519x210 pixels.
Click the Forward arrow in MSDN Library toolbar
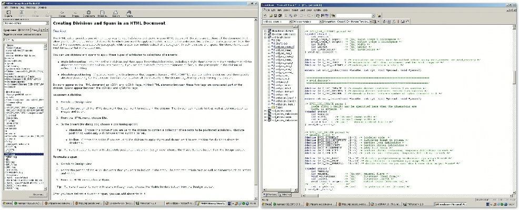[75, 13]
